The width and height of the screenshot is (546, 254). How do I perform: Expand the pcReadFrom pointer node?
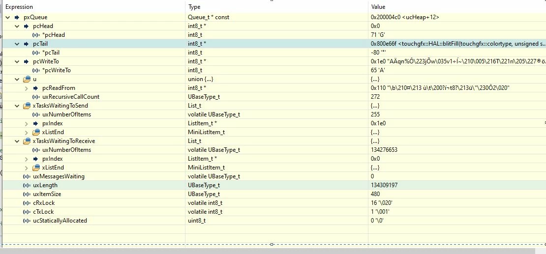[x=27, y=88]
